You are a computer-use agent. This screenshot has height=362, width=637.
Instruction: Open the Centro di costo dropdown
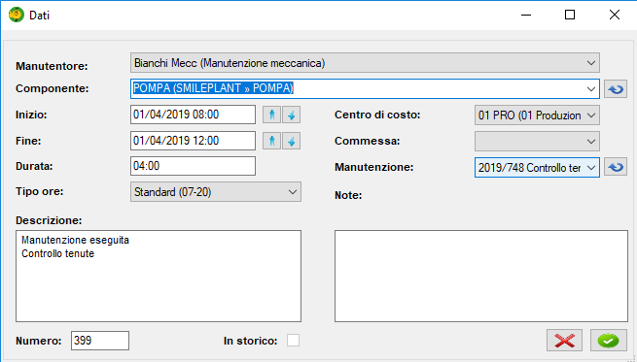coord(537,115)
